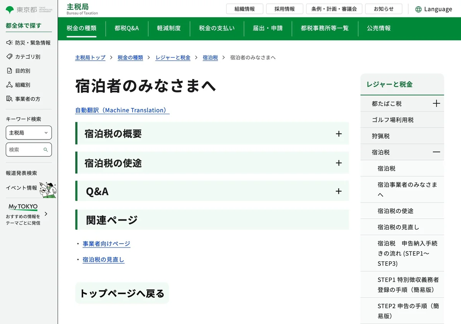Screen dimensions: 461x324
Task: Open 税金の支払い nav tab
Action: [217, 28]
